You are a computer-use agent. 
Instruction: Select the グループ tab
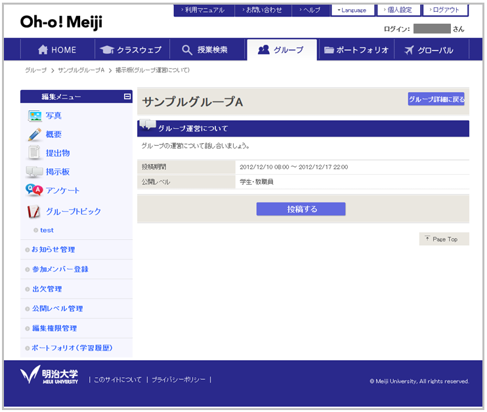coord(282,50)
